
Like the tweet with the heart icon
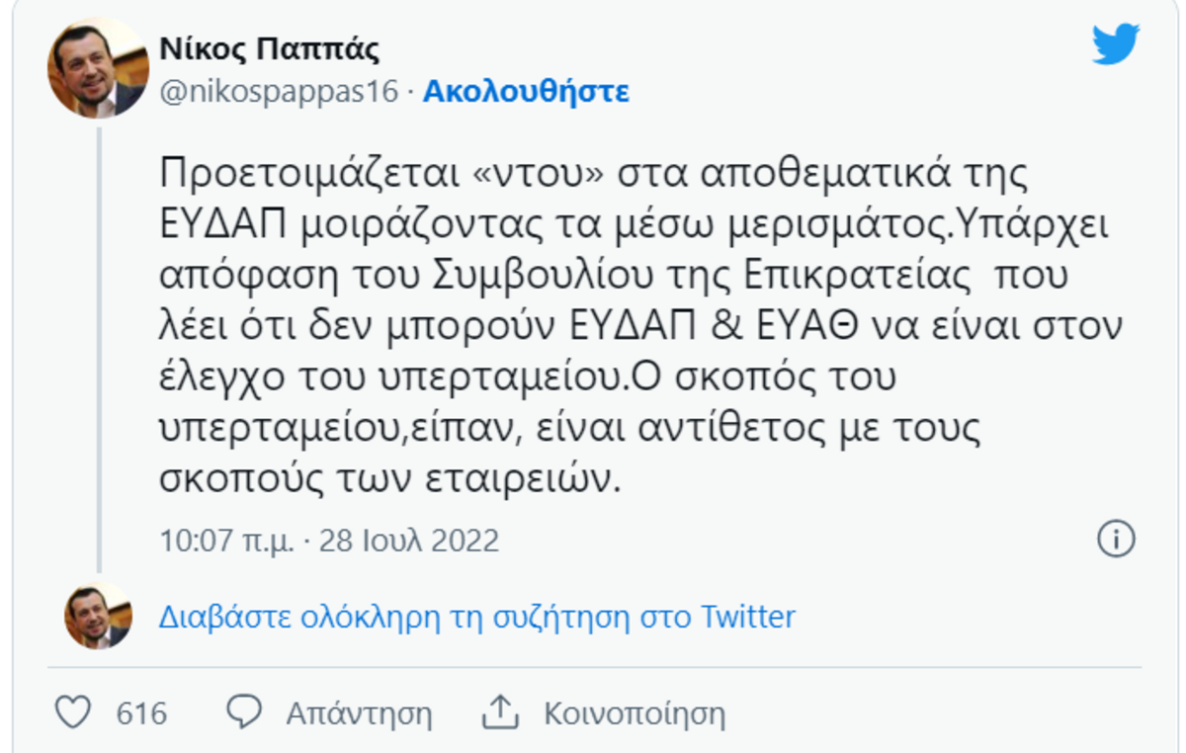pyautogui.click(x=74, y=712)
